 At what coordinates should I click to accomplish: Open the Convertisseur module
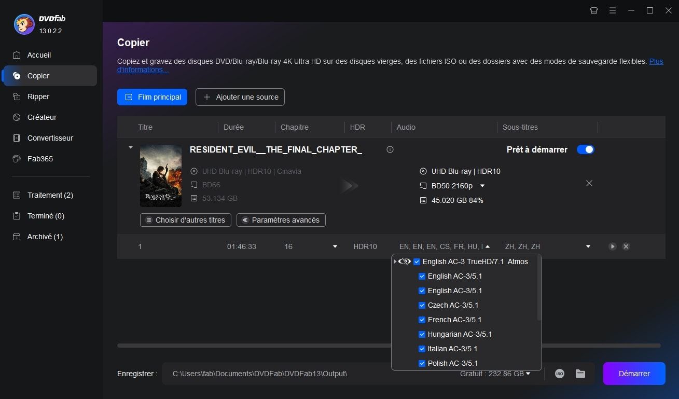click(49, 138)
